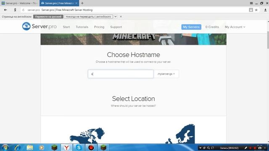269x151 pixels.
Task: Click the My Servers button
Action: coord(191,27)
